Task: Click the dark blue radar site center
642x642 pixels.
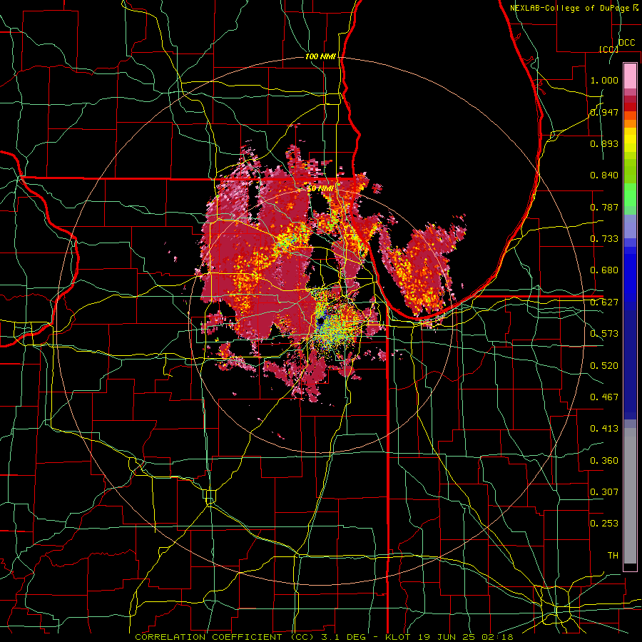Action: pyautogui.click(x=320, y=320)
